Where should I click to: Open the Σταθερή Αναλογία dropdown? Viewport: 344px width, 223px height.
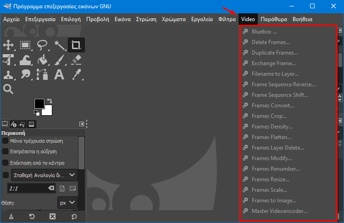tap(44, 175)
